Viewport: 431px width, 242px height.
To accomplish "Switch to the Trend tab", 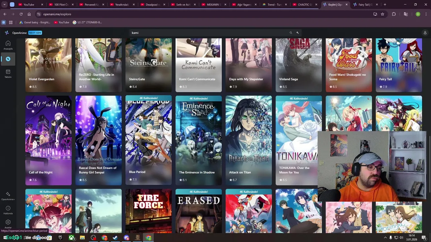I will (274, 5).
